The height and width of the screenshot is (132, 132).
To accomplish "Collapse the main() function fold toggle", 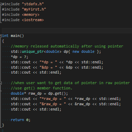I will pyautogui.click(x=1, y=36).
